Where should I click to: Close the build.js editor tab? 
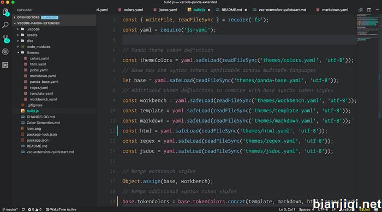[x=209, y=10]
